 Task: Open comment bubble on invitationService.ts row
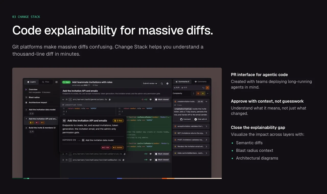pos(150,154)
